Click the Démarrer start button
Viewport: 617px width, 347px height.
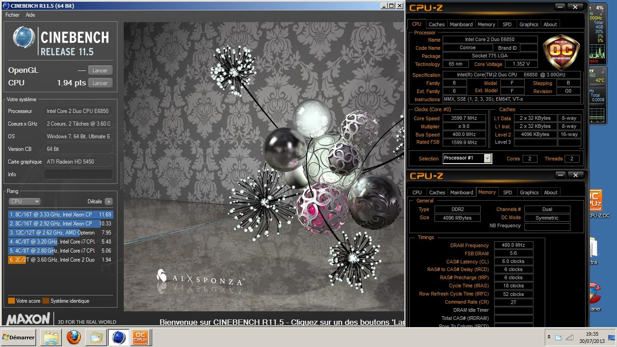19,338
